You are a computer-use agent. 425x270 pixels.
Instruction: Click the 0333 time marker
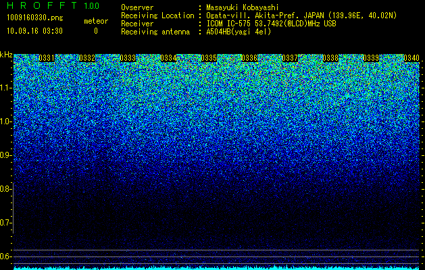point(128,58)
